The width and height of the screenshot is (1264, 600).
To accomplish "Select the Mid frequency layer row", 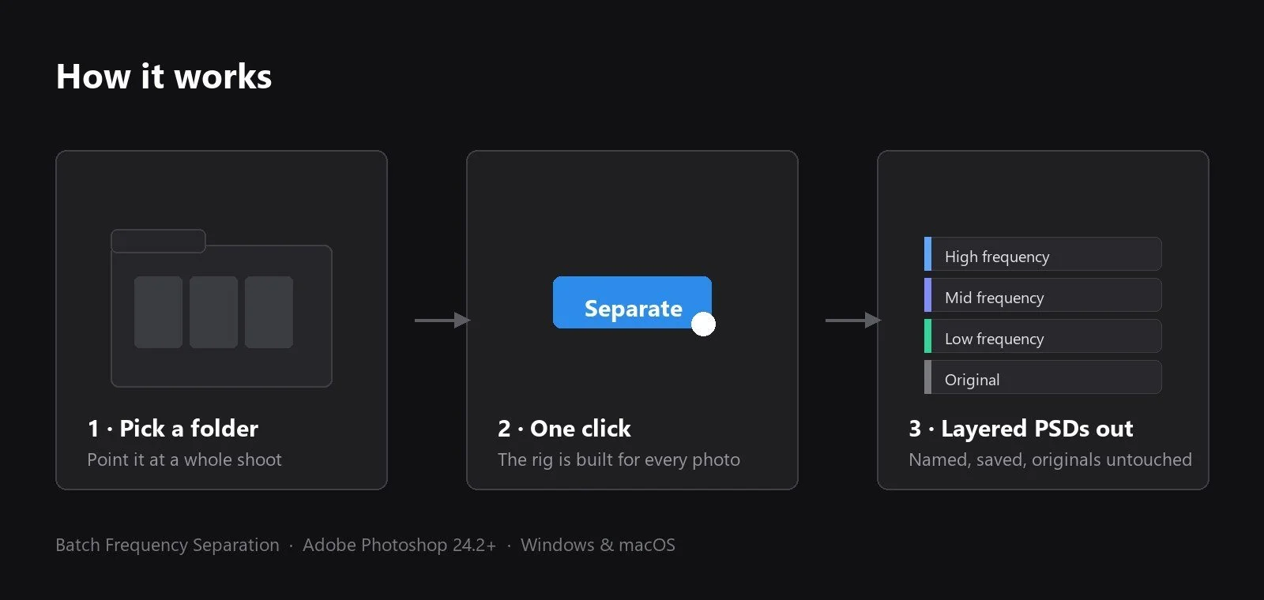I will (1043, 295).
